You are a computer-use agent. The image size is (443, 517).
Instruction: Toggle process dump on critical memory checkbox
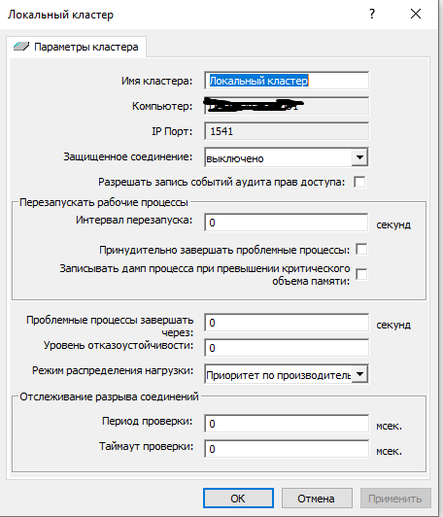[361, 274]
